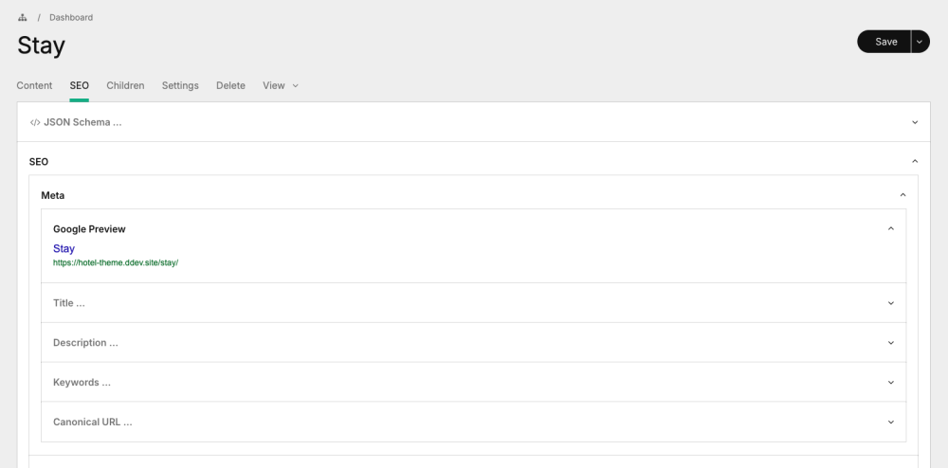Viewport: 948px width, 468px height.
Task: Switch to the Content tab
Action: coord(34,85)
